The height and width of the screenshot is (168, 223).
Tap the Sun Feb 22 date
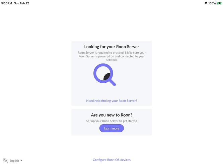click(x=22, y=3)
